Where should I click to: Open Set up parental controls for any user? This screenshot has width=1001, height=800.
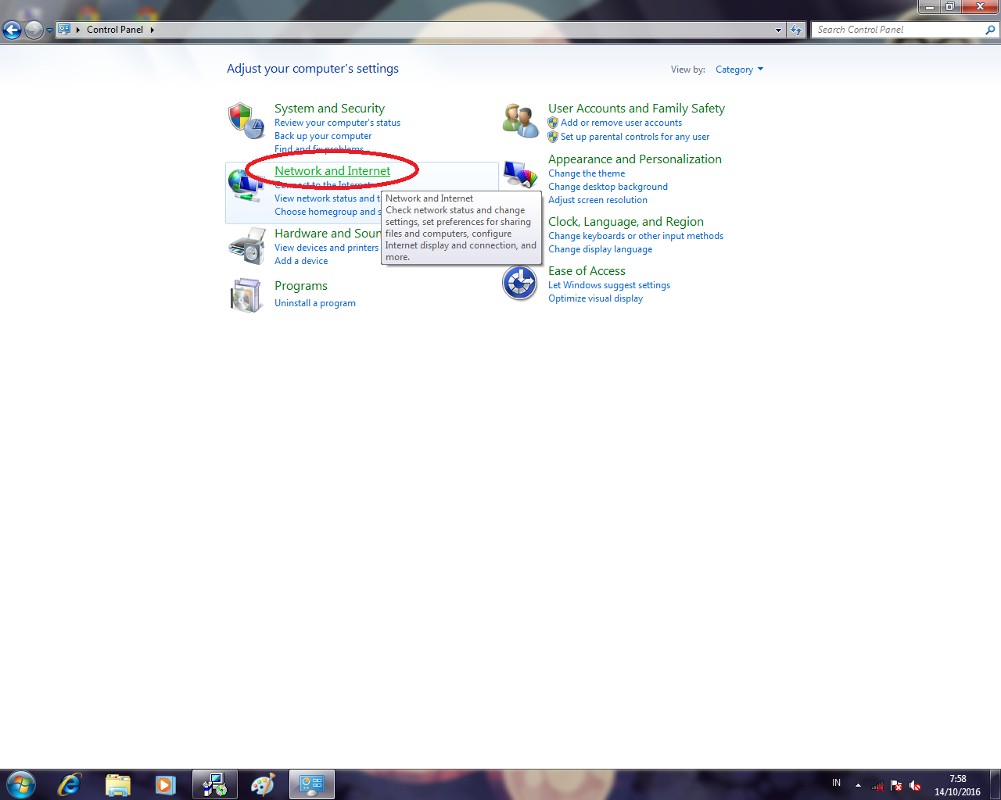(635, 137)
